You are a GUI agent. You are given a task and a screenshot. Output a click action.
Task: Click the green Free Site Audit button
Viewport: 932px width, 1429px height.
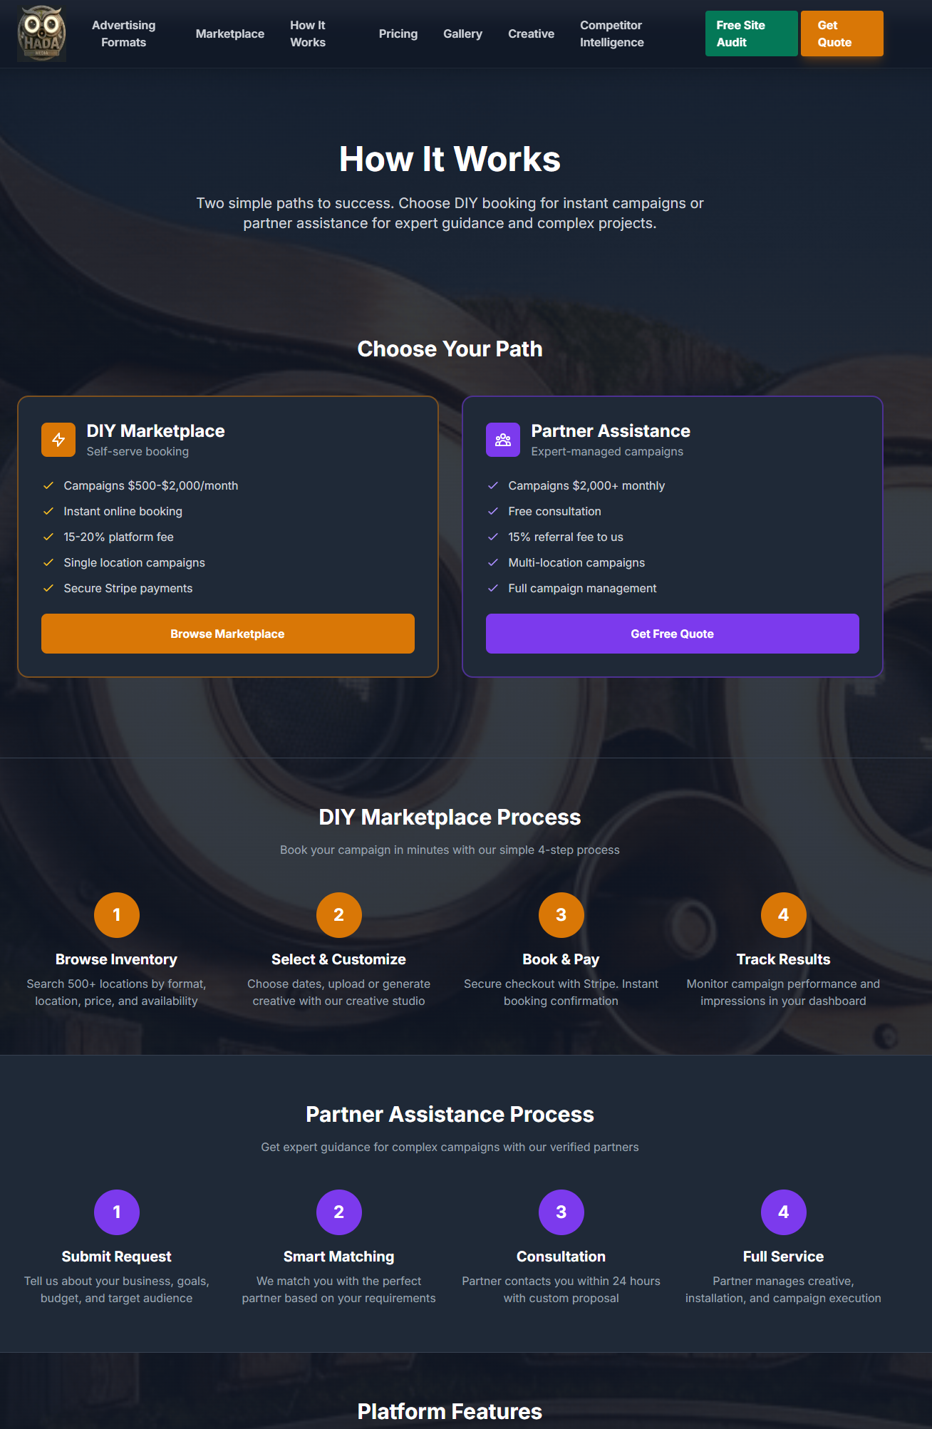pyautogui.click(x=752, y=33)
